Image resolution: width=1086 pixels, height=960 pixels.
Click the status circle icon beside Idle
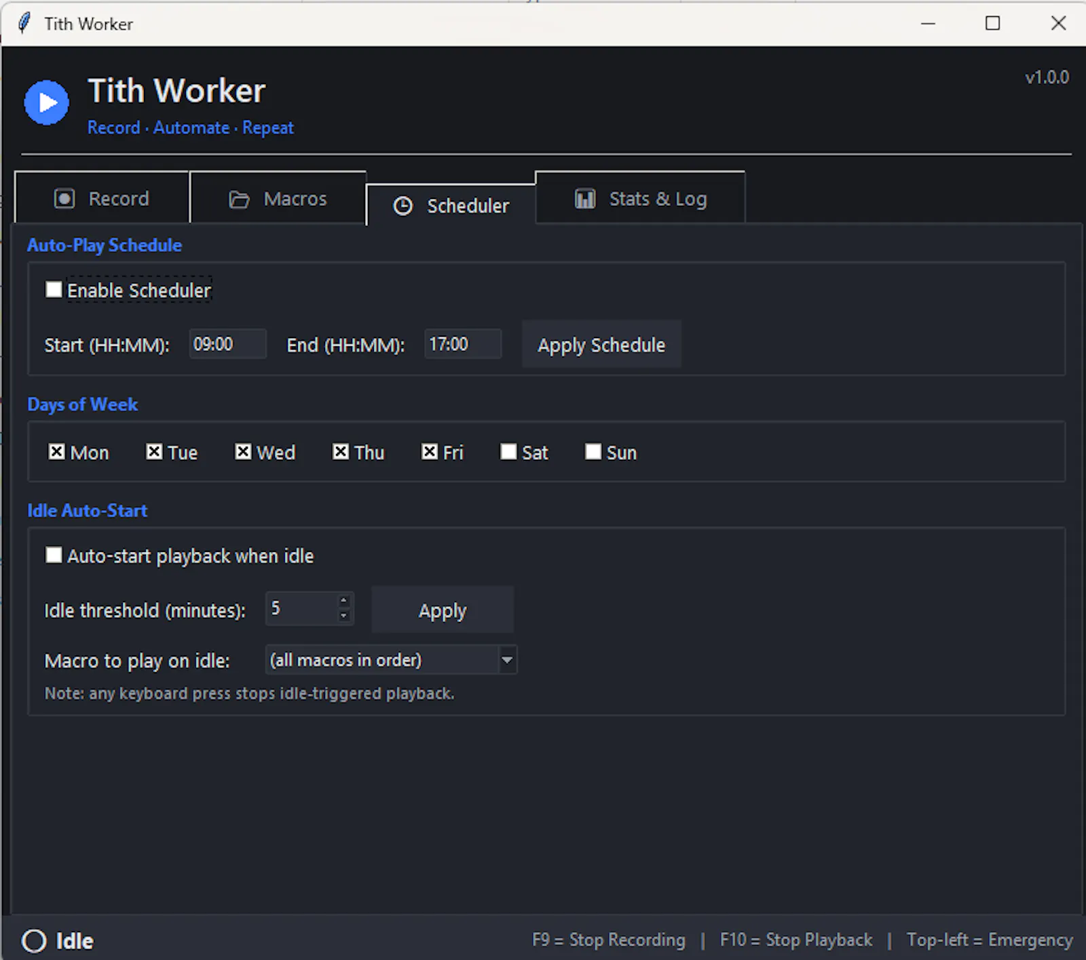point(34,941)
